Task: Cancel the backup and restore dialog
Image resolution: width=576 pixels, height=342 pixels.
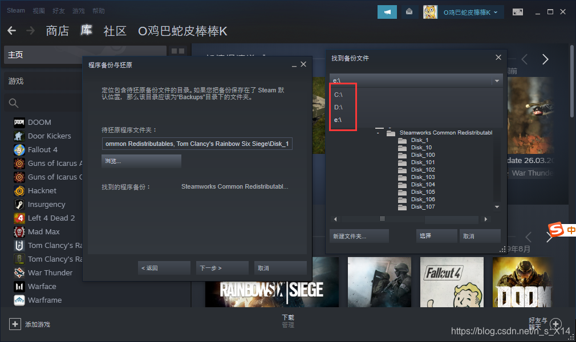Action: pyautogui.click(x=280, y=268)
